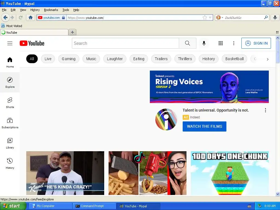Open the 100 Days One Chunk thumbnail

pos(230,173)
